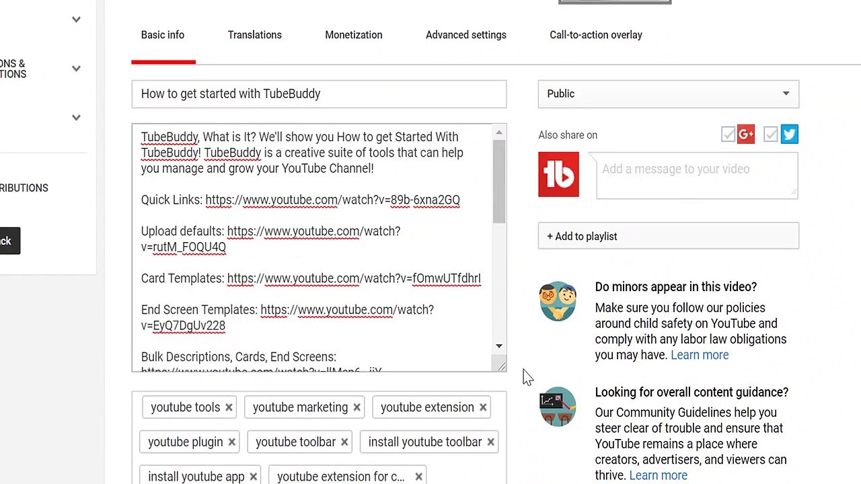Click the video title input field
The image size is (861, 484).
pos(319,94)
